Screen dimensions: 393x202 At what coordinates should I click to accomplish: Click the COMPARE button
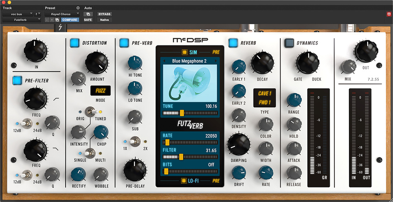[x=69, y=20]
